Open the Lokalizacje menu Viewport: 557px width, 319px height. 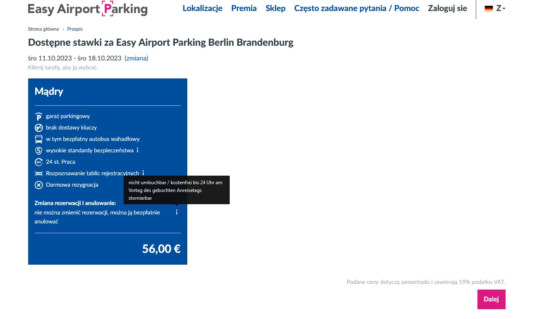coord(202,8)
